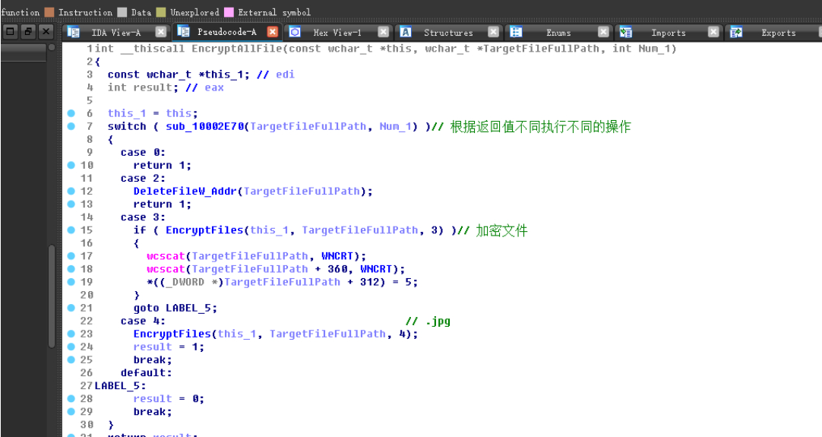Click the Pseudocode-A tab icon
The height and width of the screenshot is (437, 822).
183,31
